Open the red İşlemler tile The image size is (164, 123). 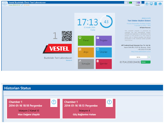104,64
